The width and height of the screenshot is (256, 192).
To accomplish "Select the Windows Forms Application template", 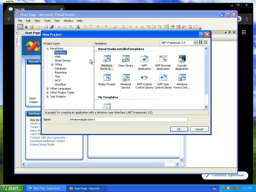I will (x=107, y=63).
